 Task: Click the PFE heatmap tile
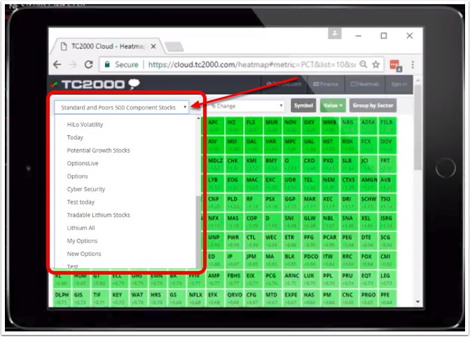387,298
